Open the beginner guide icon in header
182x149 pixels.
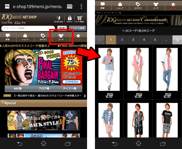pos(59,19)
